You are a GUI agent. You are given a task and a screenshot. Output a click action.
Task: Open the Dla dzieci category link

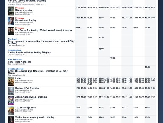(12, 39)
